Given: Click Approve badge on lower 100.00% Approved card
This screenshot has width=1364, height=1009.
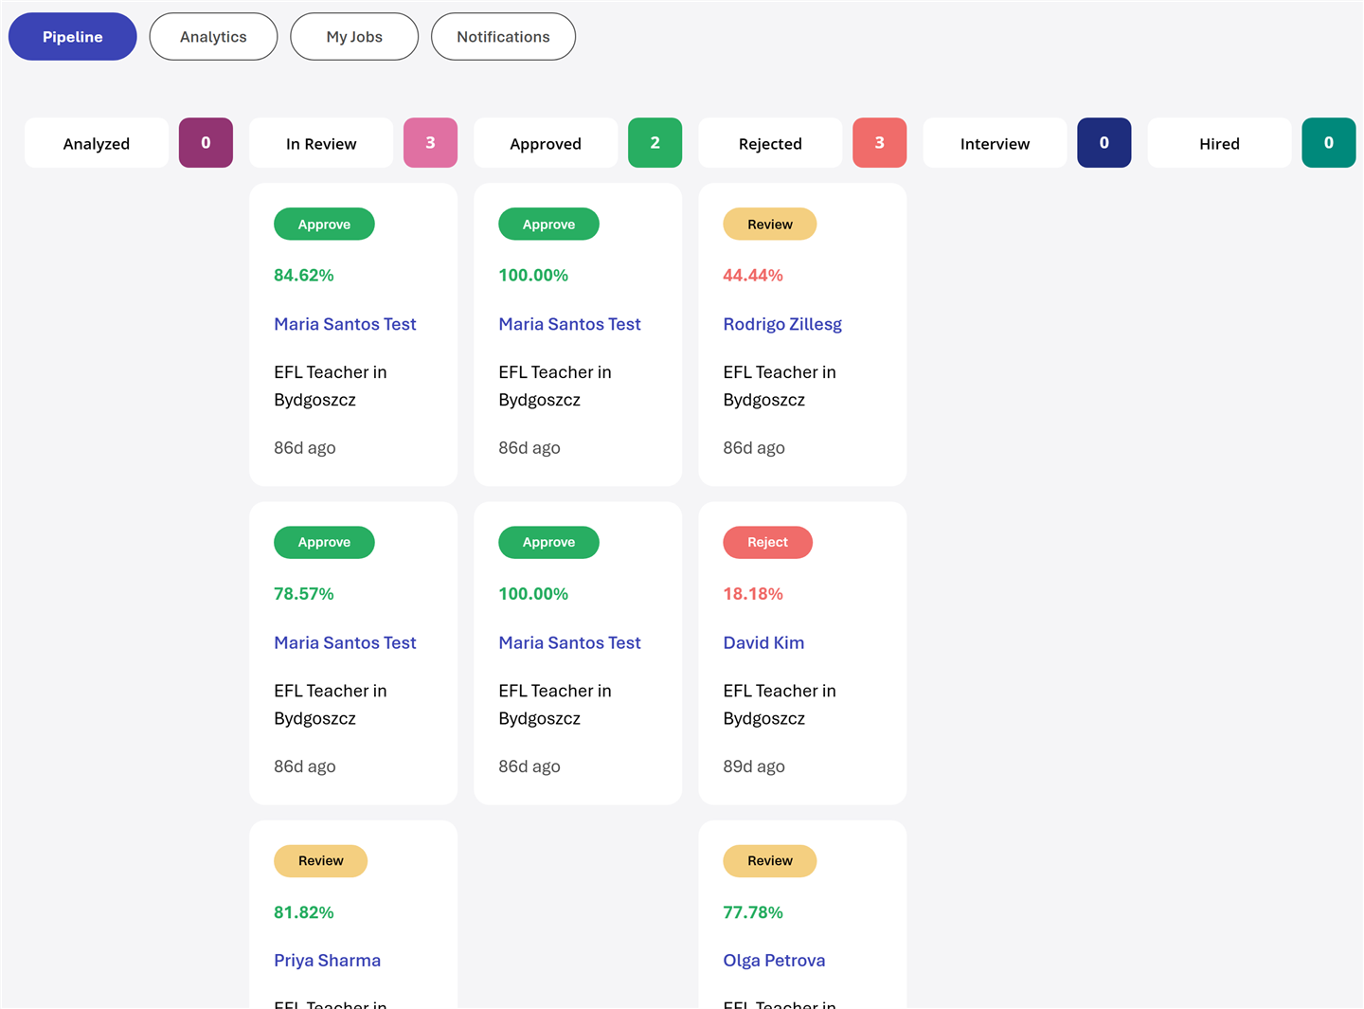Looking at the screenshot, I should pos(548,543).
